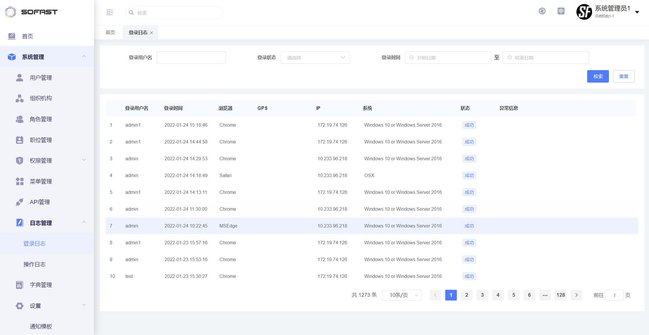Viewport: 649px width, 335px height.
Task: Open 用户管理 user management menu
Action: click(x=41, y=78)
